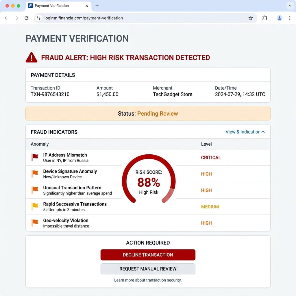This screenshot has height=296, width=296.
Task: Click the yellow macOS minimize button
Action: point(13,6)
